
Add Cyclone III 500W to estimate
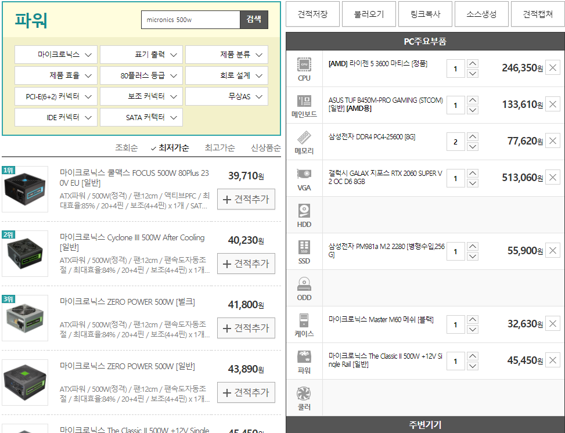point(246,264)
